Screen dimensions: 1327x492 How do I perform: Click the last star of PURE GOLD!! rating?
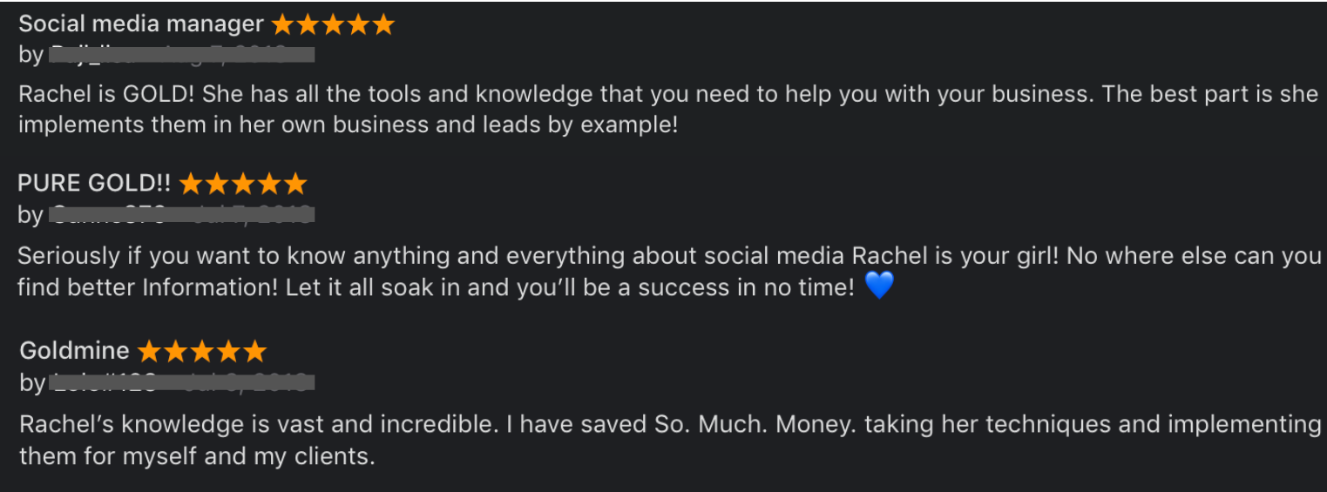[x=296, y=183]
